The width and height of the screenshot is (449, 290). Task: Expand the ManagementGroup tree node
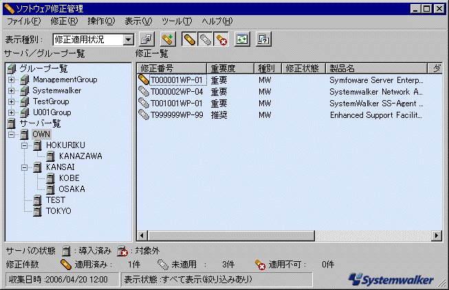click(x=11, y=80)
